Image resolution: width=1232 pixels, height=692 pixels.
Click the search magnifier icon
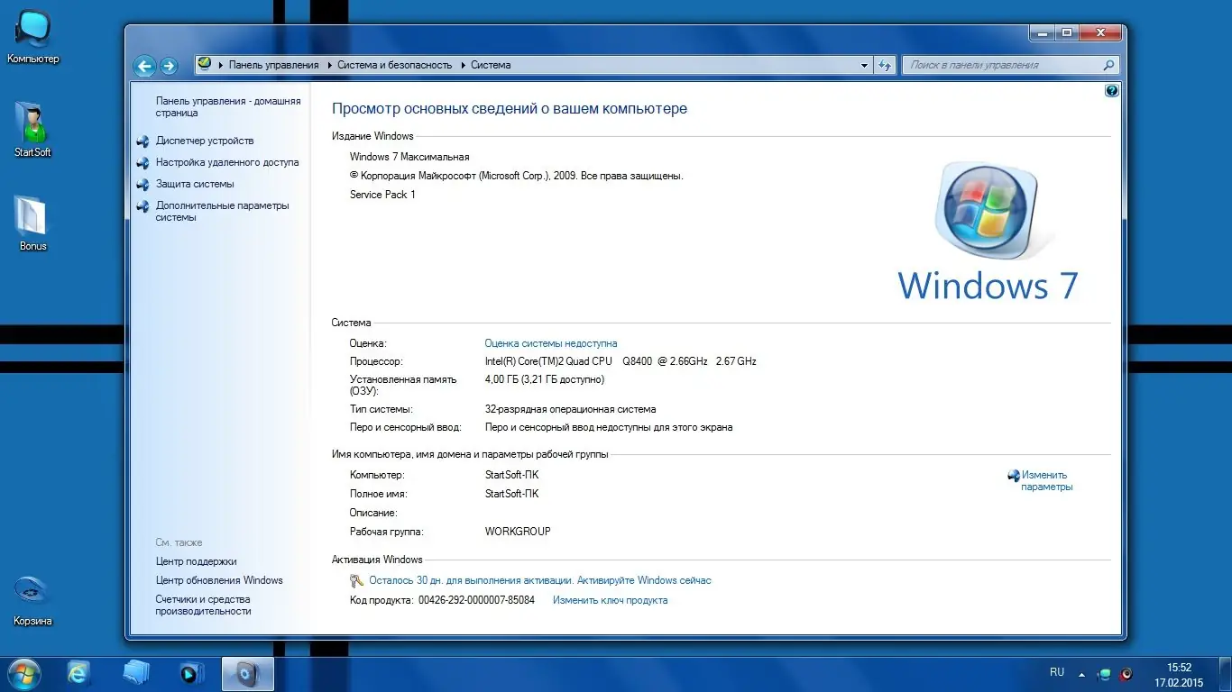click(x=1109, y=65)
